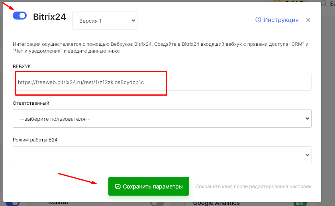Click the info circle icon beside Инструкция
The image size is (335, 206).
(258, 20)
